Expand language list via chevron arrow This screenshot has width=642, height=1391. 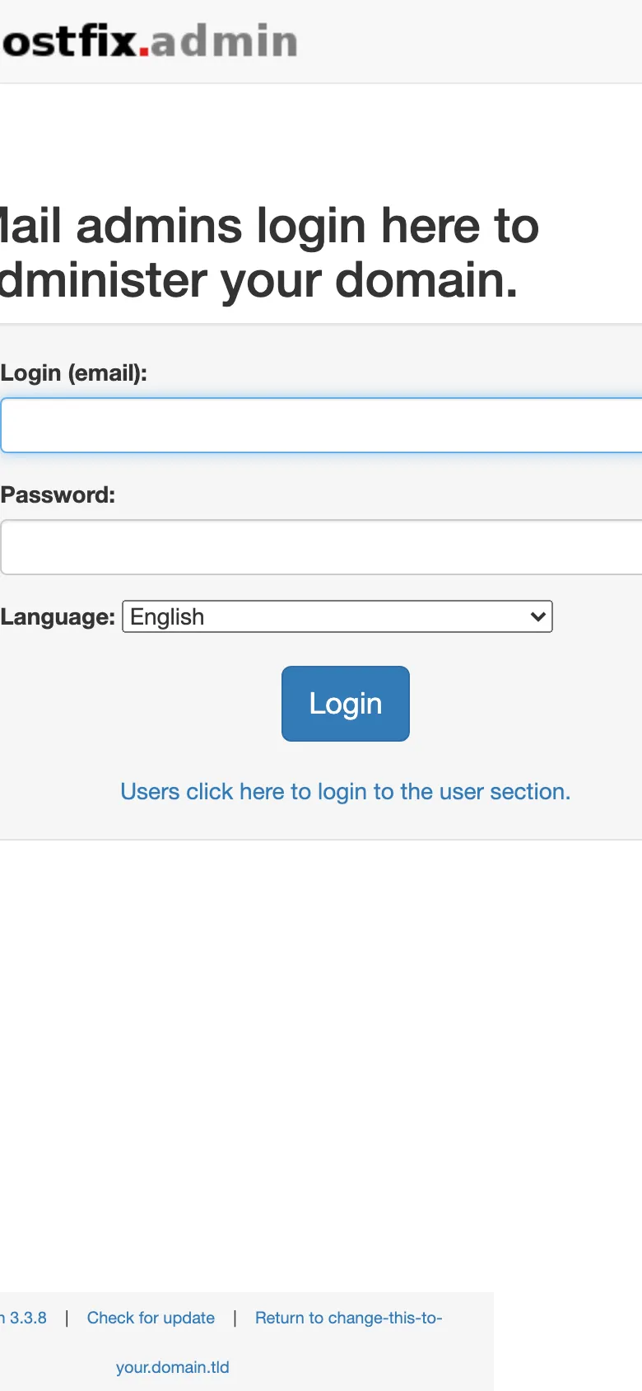coord(538,616)
